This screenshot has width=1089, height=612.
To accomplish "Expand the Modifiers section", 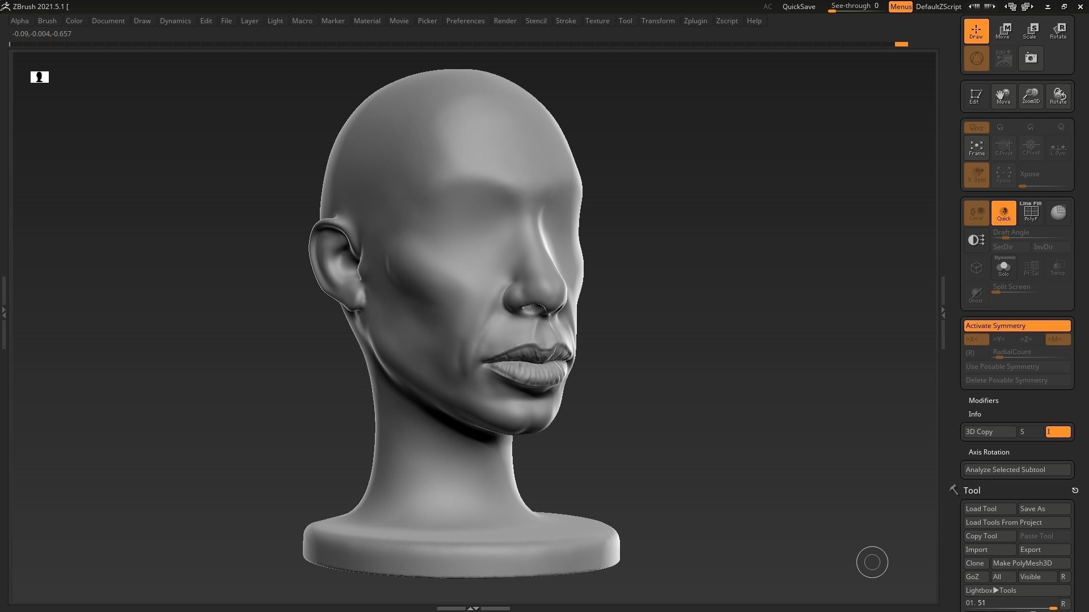I will [984, 401].
